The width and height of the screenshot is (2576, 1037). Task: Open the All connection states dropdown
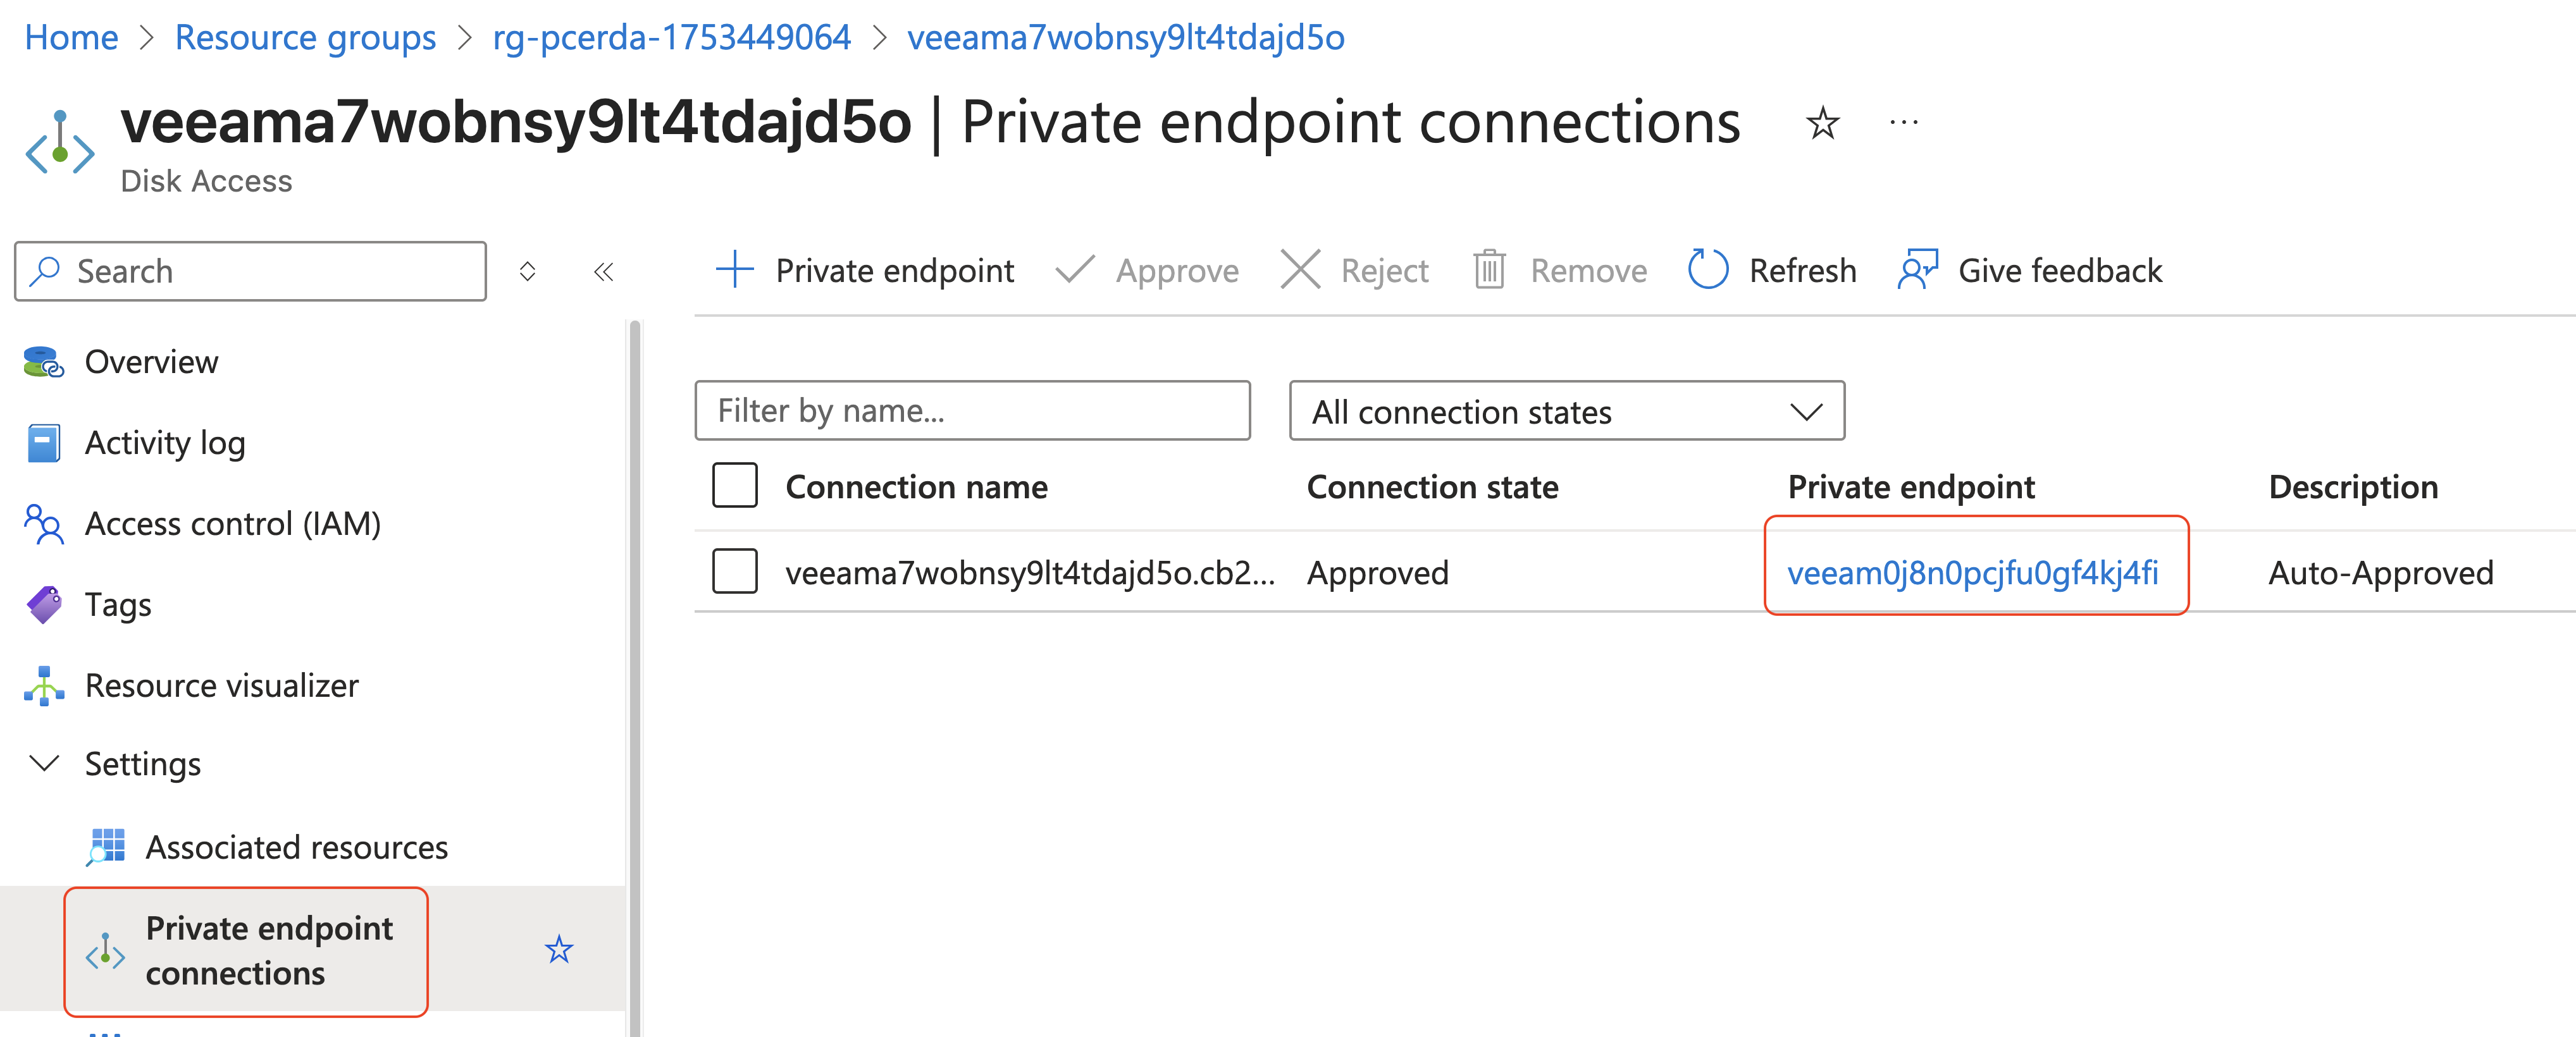1566,411
